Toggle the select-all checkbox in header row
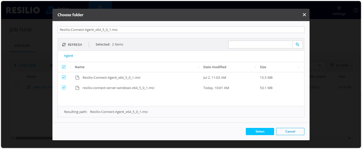Screen dimensions: 362x149 click(64, 67)
